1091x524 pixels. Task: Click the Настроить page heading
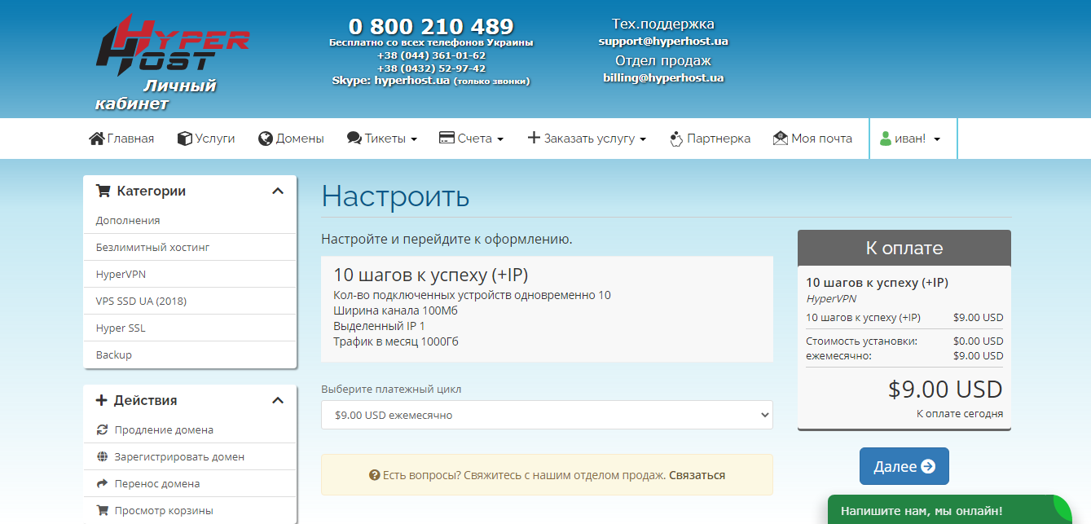395,196
